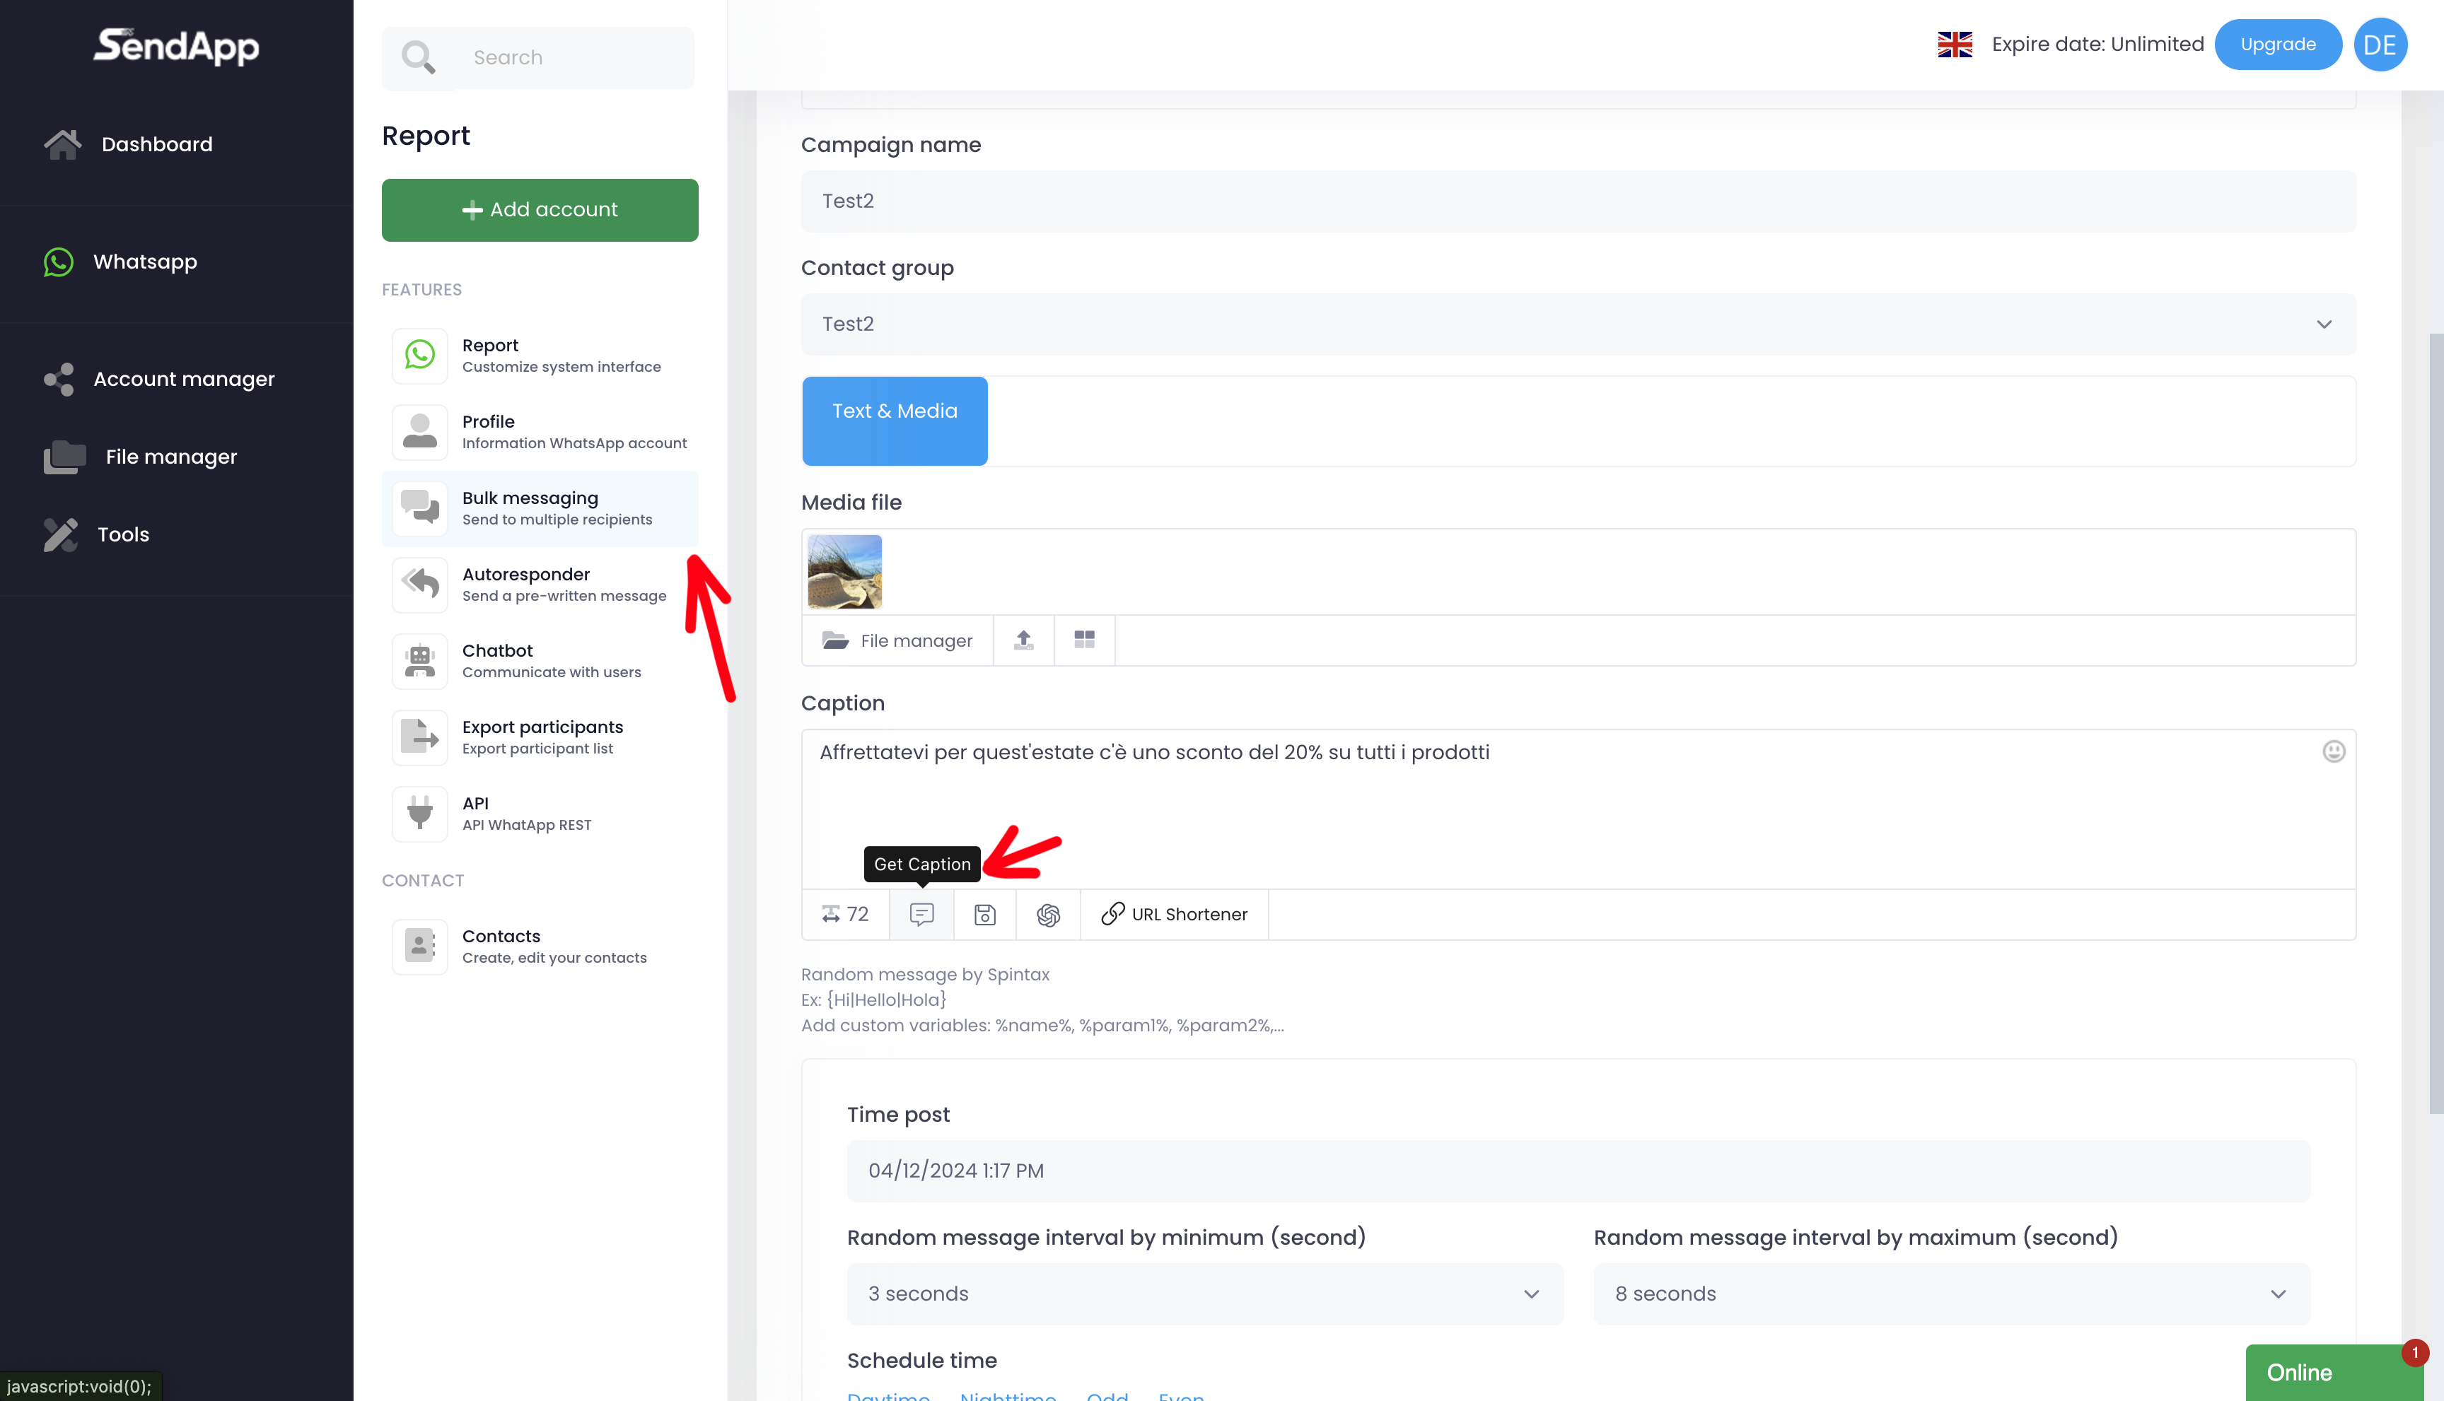Expand the Contact group Test2 dropdown
The width and height of the screenshot is (2444, 1401).
coord(1578,324)
